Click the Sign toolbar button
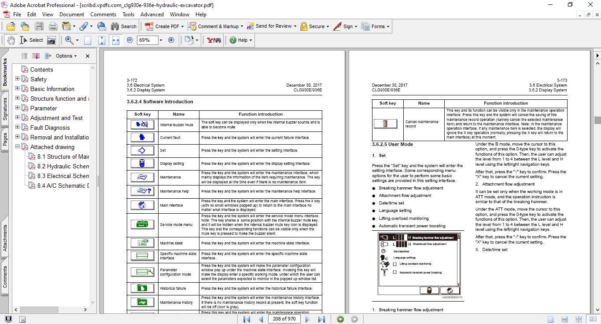This screenshot has height=324, width=601. pyautogui.click(x=344, y=26)
